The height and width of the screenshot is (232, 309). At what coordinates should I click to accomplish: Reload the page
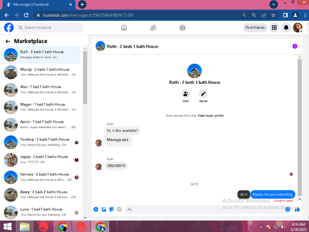[x=26, y=15]
